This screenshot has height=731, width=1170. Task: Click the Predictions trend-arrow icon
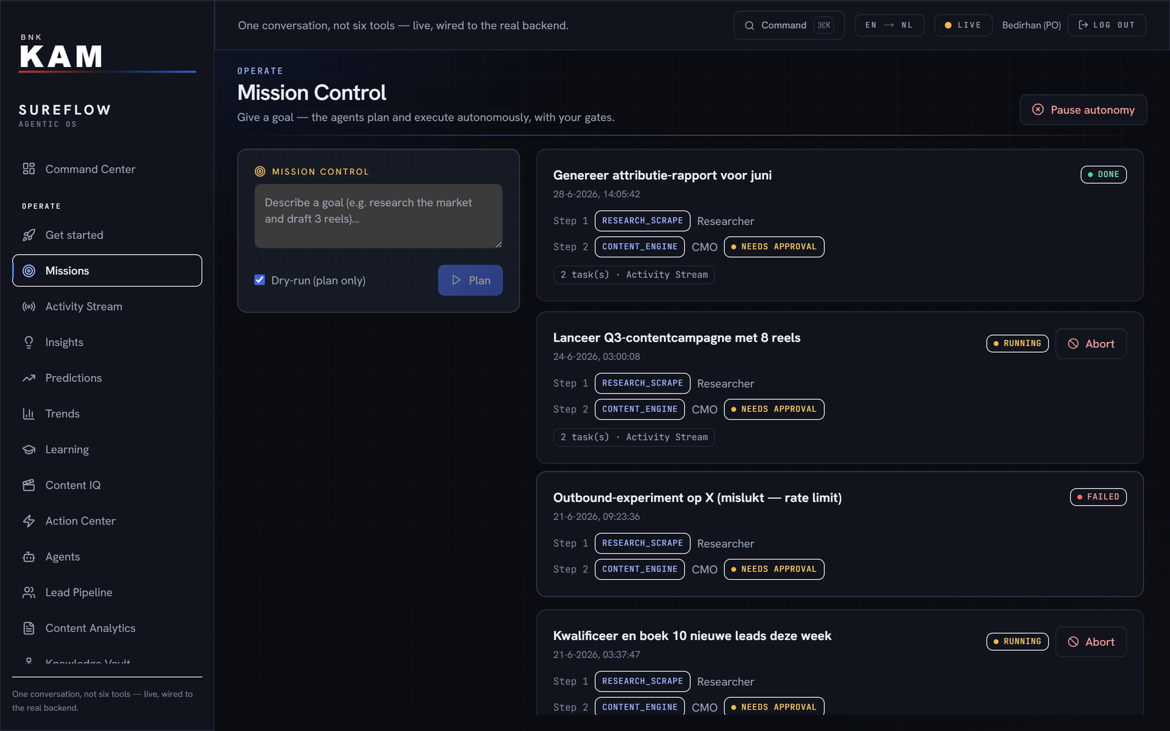tap(29, 378)
